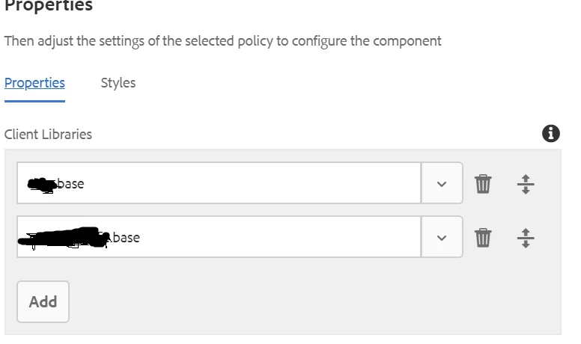
Task: Click the second row's reorder handle
Action: point(526,238)
